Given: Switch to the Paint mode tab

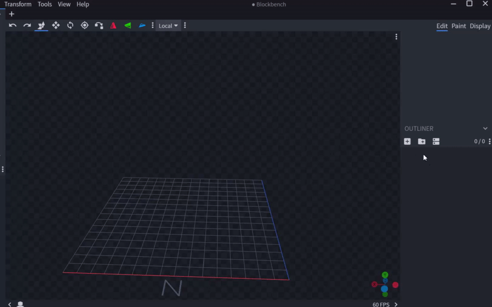Looking at the screenshot, I should coord(459,26).
